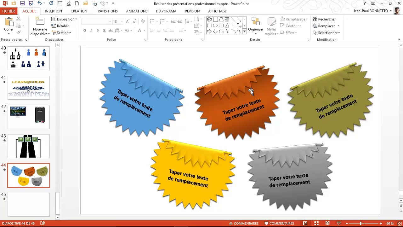This screenshot has height=227, width=403.
Task: Expand the Section dropdown
Action: pyautogui.click(x=62, y=33)
